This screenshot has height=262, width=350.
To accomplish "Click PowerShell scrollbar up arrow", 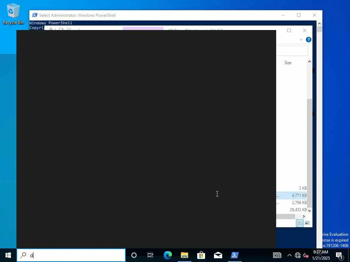I will [x=319, y=24].
